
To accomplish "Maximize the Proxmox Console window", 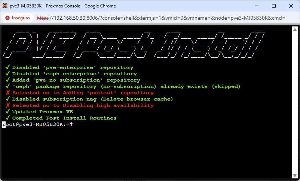I will point(274,6).
